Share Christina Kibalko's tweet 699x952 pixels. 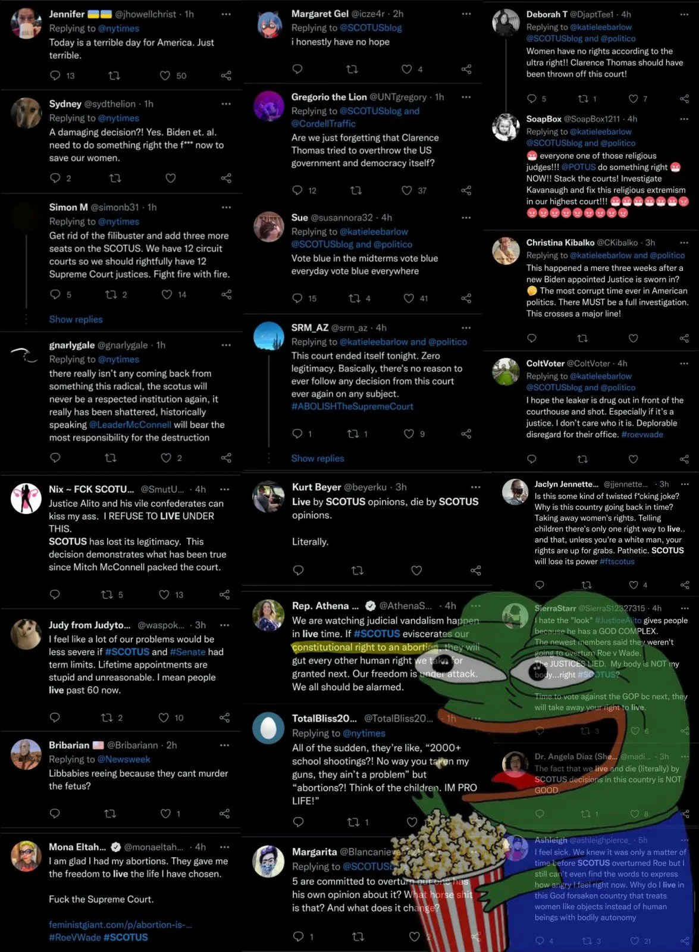coord(684,338)
